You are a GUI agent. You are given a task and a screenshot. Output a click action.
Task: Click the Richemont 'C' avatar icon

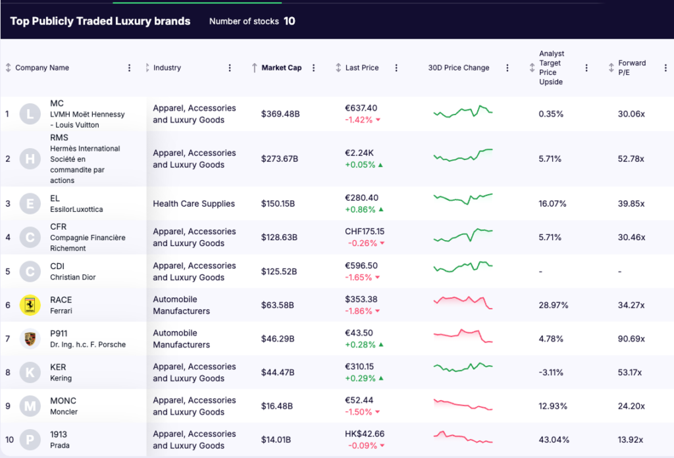30,237
